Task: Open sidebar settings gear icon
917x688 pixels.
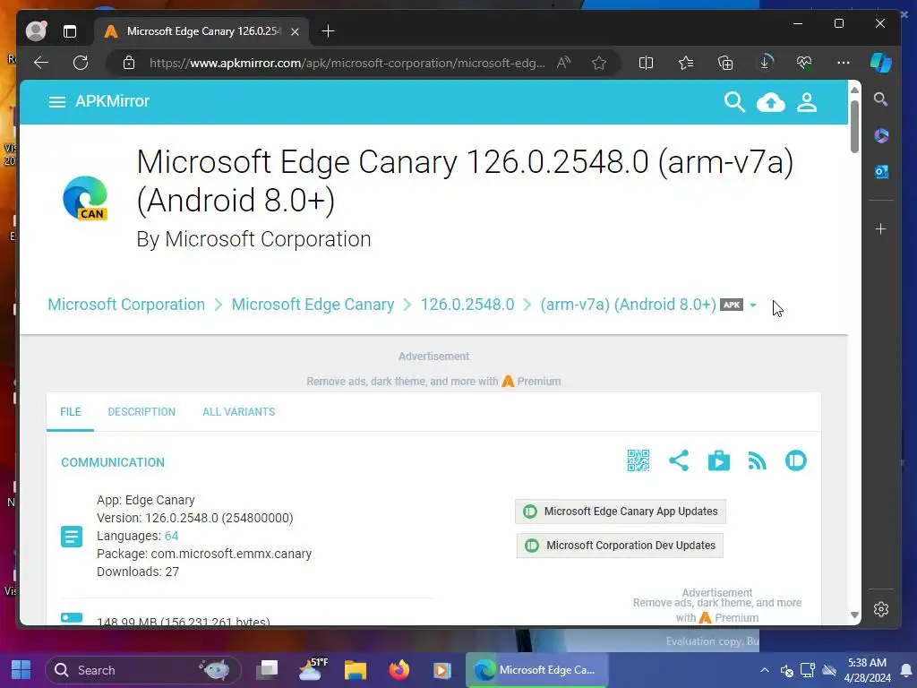Action: [881, 609]
